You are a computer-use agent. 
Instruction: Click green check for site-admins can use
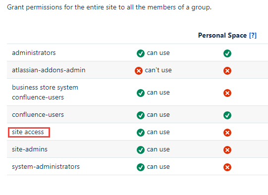coord(141,150)
